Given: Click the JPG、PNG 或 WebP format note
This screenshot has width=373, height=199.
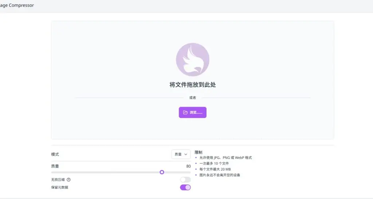Looking at the screenshot, I should pyautogui.click(x=225, y=158).
